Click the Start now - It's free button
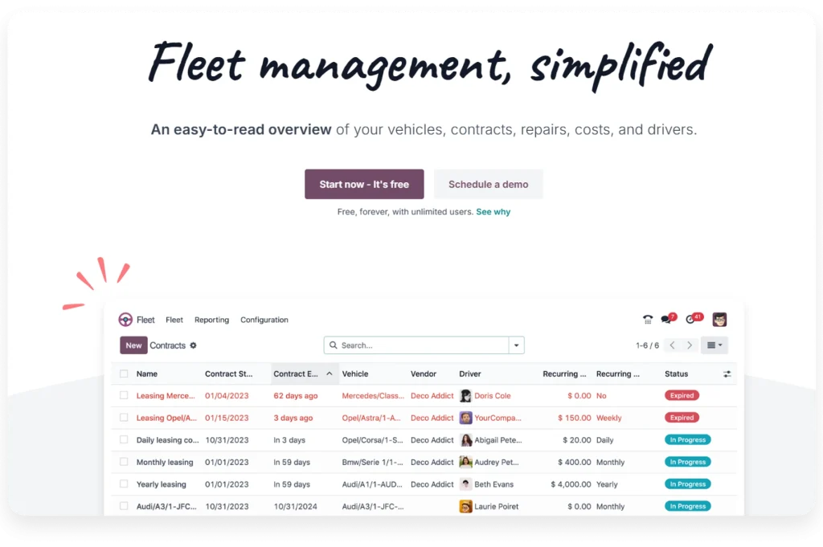The width and height of the screenshot is (823, 547). pos(364,184)
